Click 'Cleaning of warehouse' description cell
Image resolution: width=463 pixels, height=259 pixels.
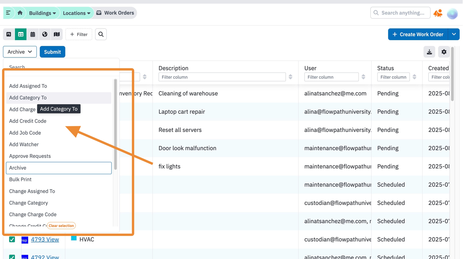[188, 94]
